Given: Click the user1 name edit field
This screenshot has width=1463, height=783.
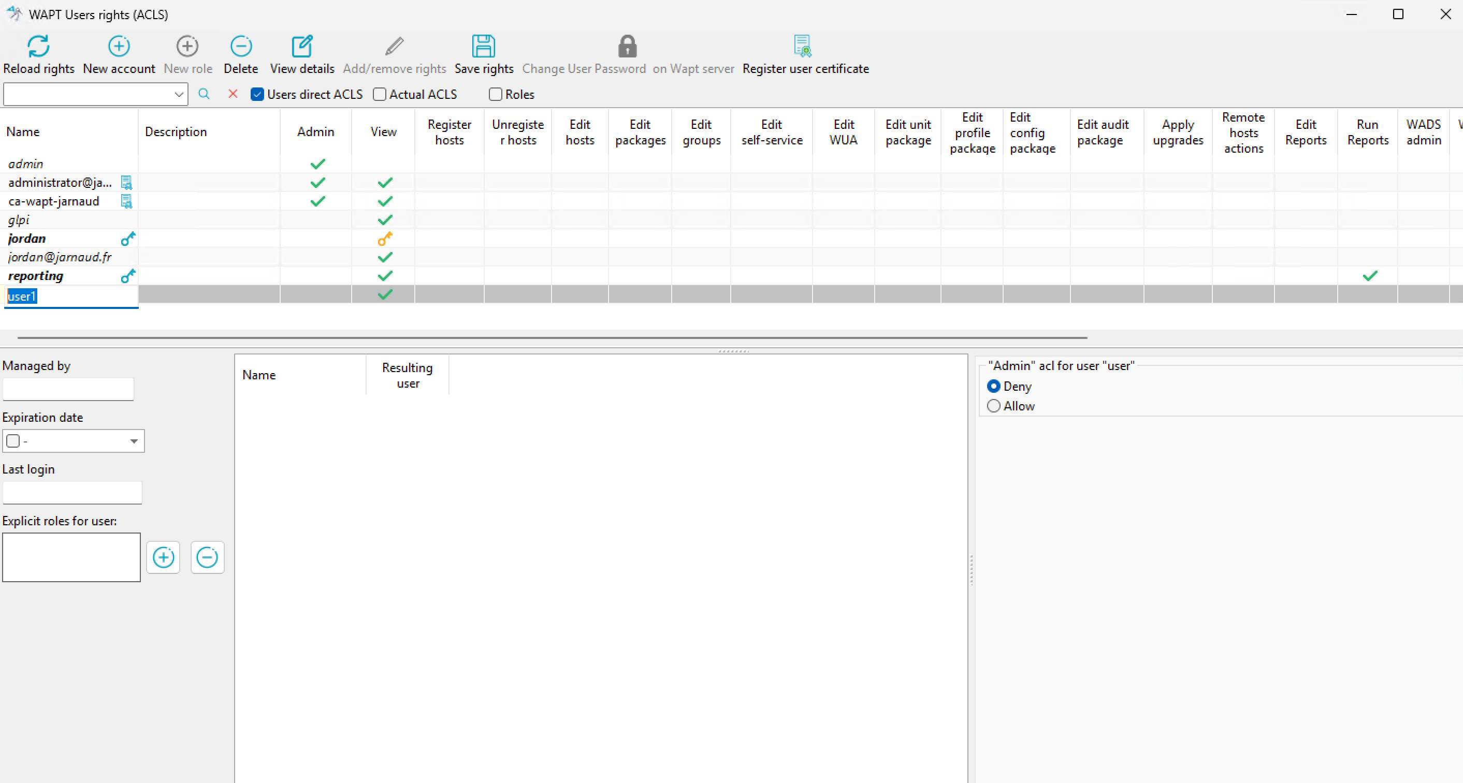Looking at the screenshot, I should point(71,297).
